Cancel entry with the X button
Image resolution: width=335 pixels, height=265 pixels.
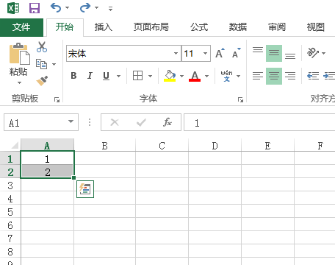(115, 122)
